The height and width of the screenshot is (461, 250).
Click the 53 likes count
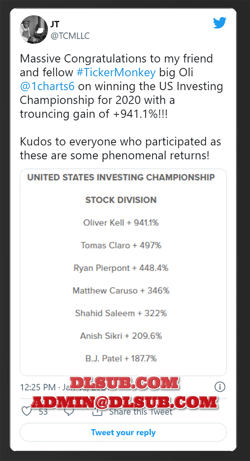pos(43,412)
